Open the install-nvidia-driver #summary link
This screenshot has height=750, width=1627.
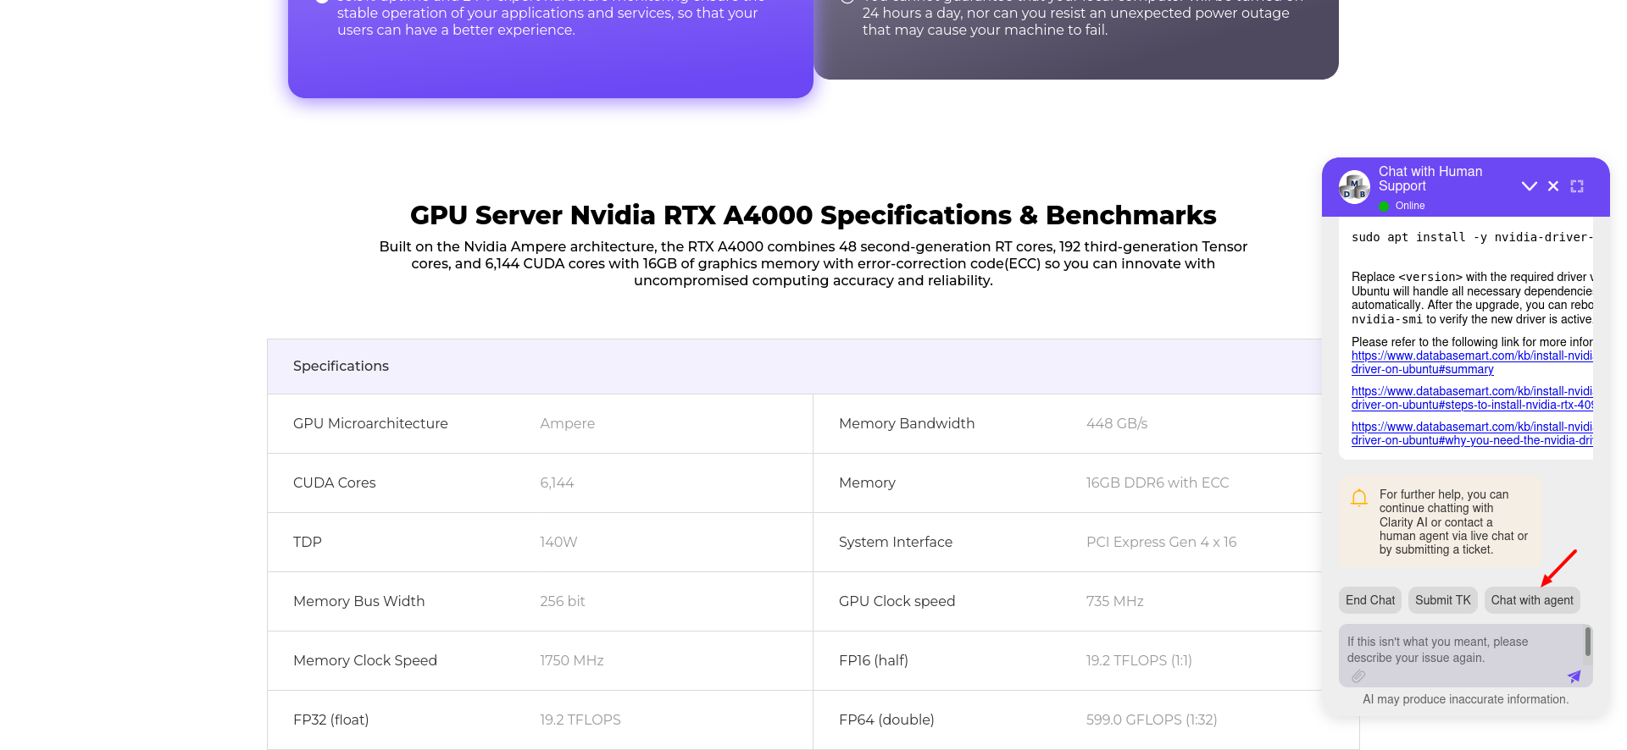click(1472, 362)
